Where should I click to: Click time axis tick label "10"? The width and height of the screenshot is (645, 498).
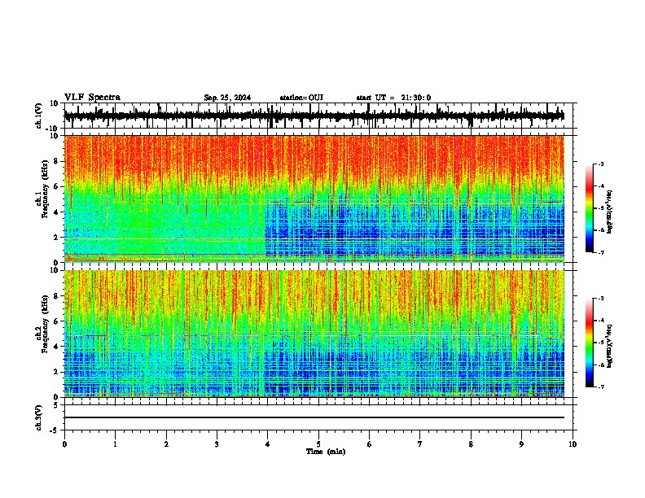pos(573,444)
